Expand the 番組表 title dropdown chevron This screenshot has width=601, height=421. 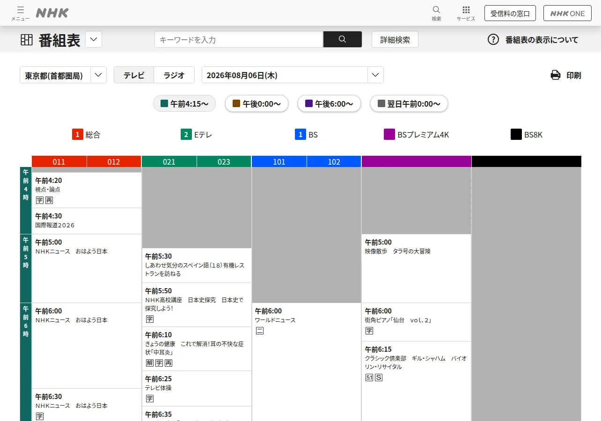click(x=94, y=39)
